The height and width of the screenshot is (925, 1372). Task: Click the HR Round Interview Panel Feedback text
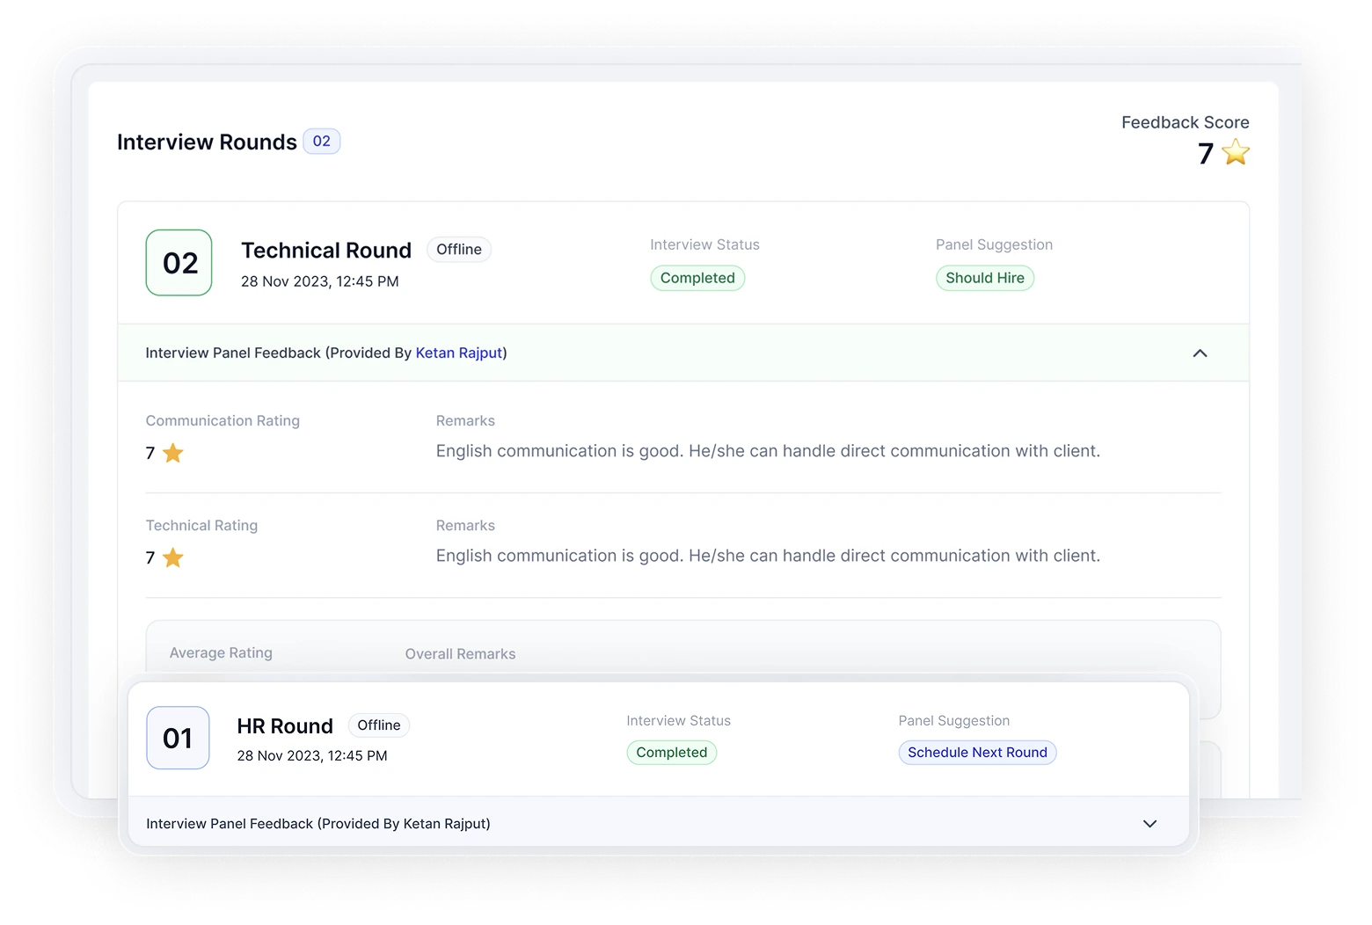tap(318, 824)
